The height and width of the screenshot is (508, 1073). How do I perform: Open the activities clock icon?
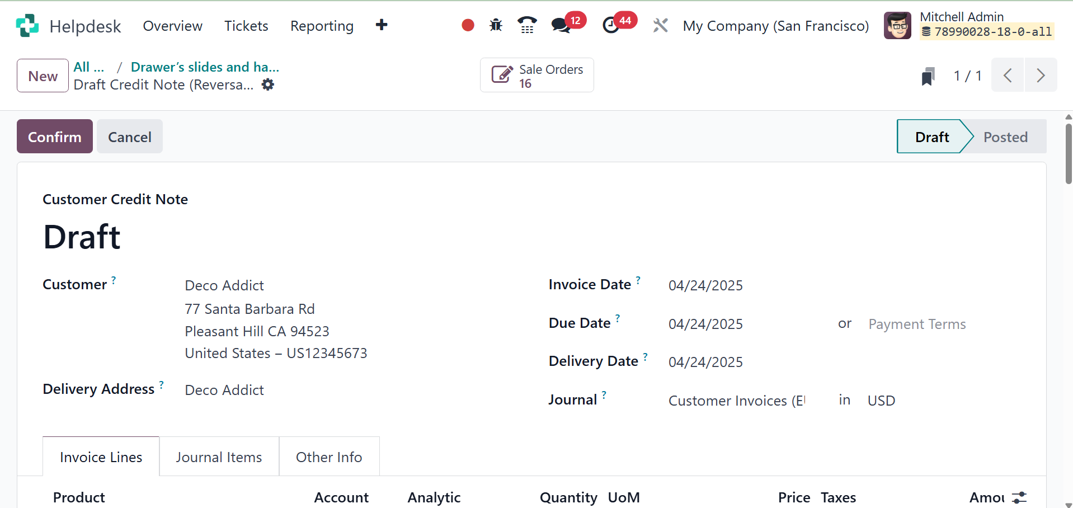(x=611, y=25)
